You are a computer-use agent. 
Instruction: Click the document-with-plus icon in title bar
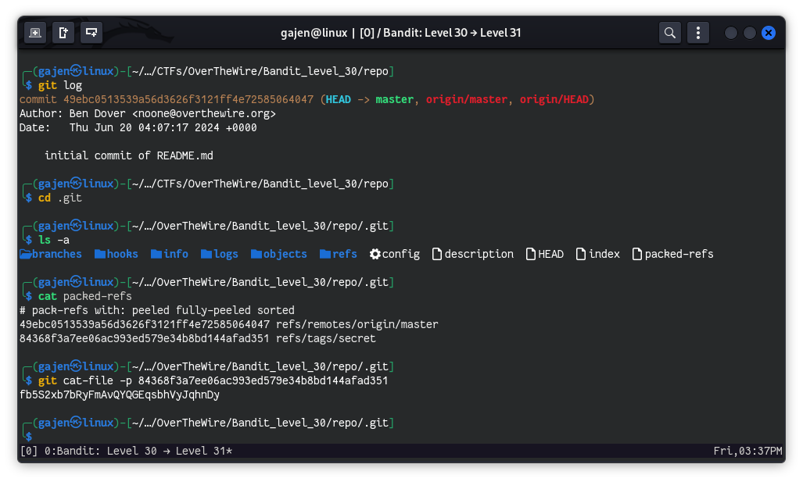[63, 33]
